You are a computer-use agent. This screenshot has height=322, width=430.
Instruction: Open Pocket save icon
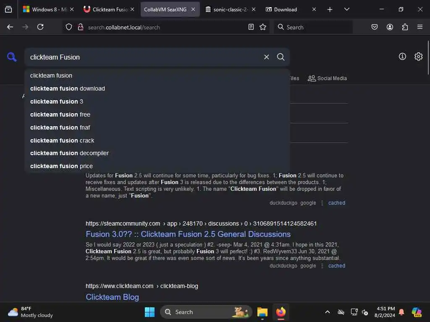[375, 27]
